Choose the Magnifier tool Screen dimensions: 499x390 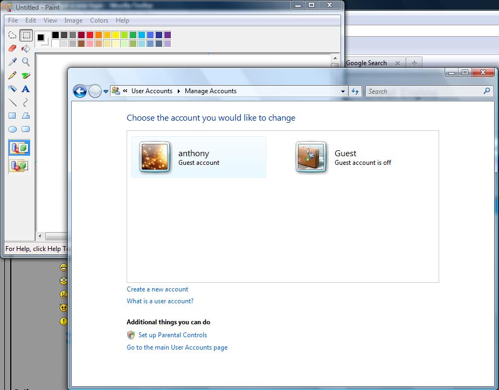tap(25, 62)
